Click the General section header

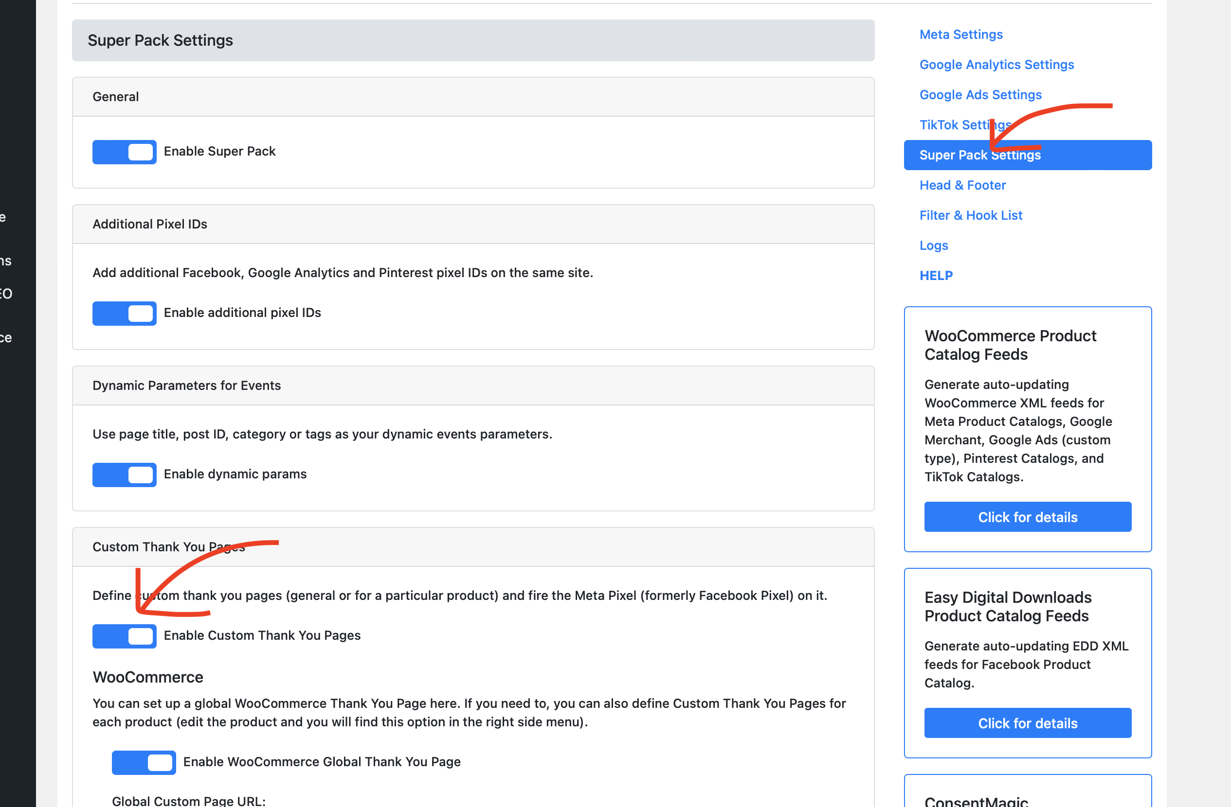[x=473, y=97]
